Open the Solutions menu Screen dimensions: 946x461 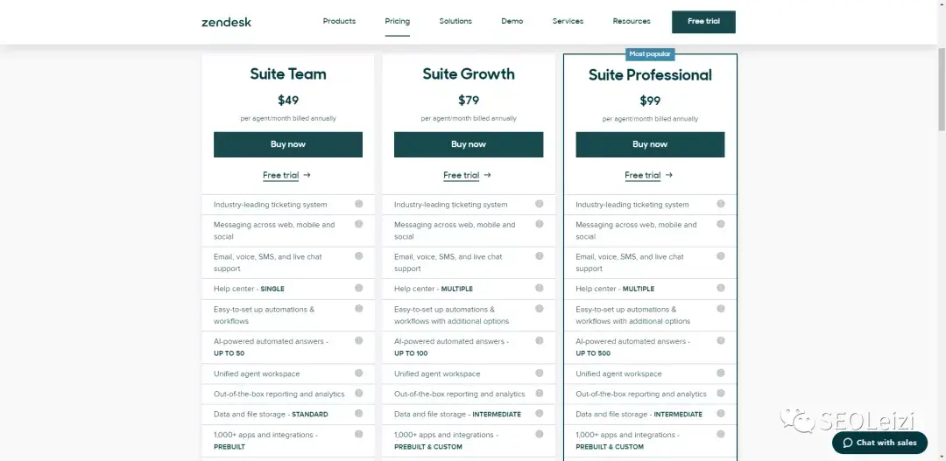click(455, 21)
